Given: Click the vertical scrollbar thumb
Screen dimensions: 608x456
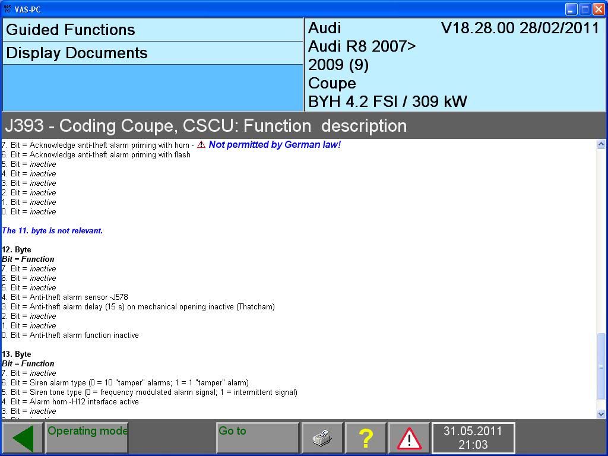Looking at the screenshot, I should pyautogui.click(x=601, y=366).
